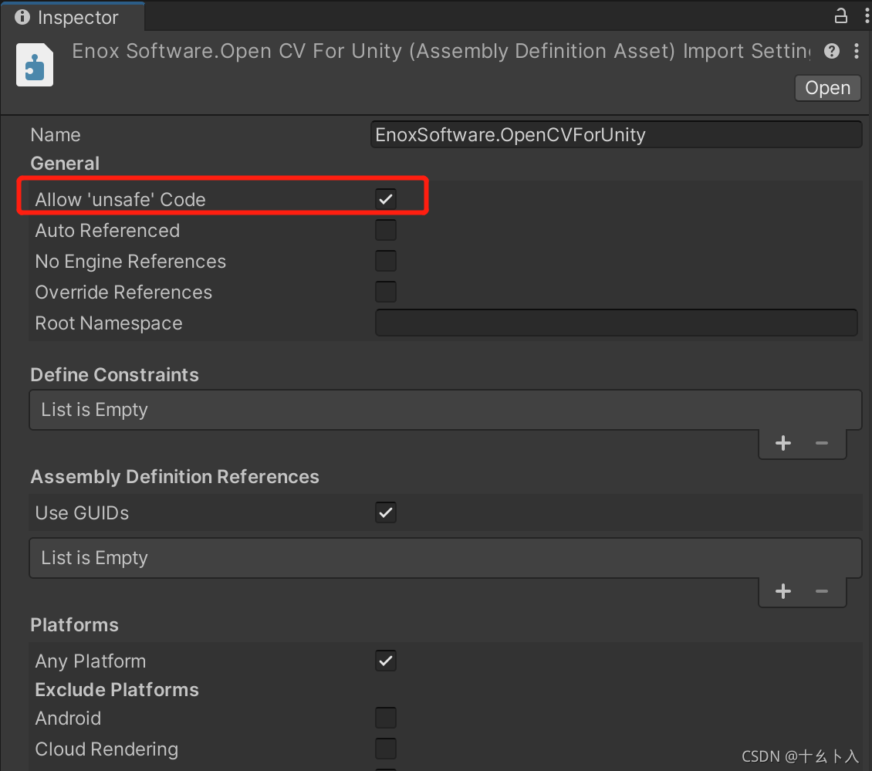Click the Inspector lock icon
The image size is (872, 771).
pos(840,15)
